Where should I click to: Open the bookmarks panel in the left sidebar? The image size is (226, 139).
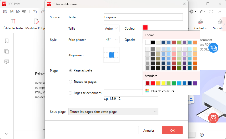point(7,41)
